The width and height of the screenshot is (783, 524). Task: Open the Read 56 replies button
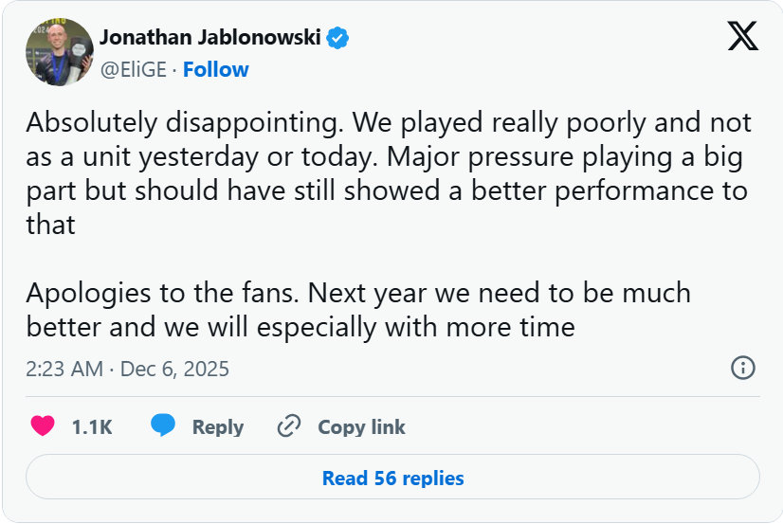tap(392, 478)
